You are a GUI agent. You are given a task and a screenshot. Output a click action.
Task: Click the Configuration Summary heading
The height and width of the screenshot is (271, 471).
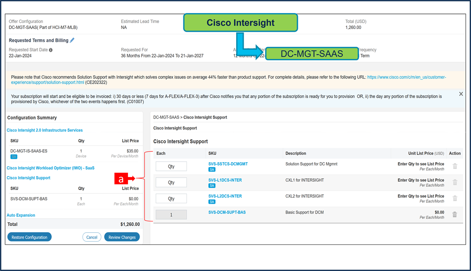[x=32, y=118]
